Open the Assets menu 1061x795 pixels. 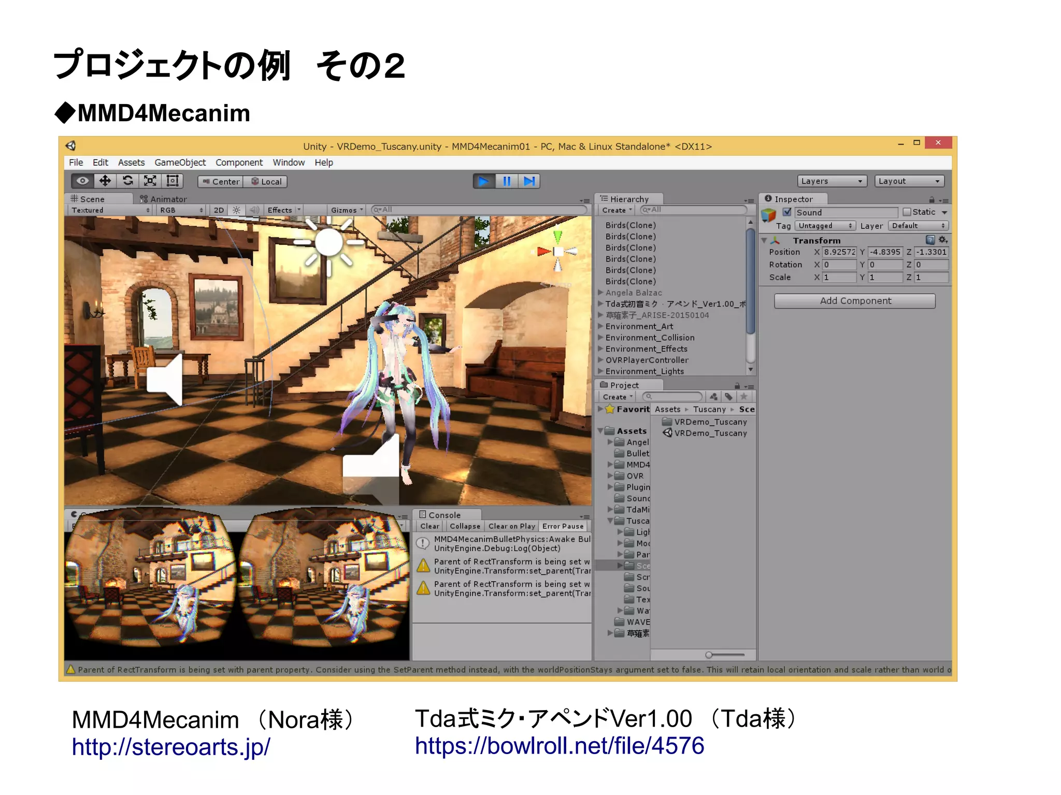point(131,163)
